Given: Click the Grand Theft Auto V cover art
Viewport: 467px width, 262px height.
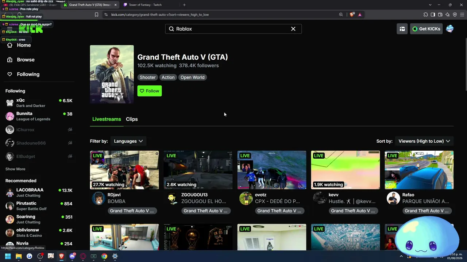Looking at the screenshot, I should (112, 74).
